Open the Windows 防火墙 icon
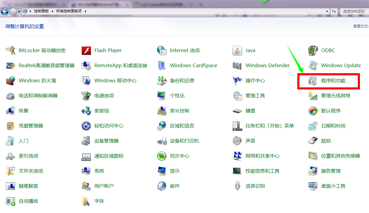 click(x=11, y=80)
